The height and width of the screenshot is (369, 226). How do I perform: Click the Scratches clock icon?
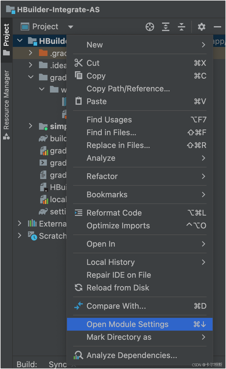click(32, 236)
